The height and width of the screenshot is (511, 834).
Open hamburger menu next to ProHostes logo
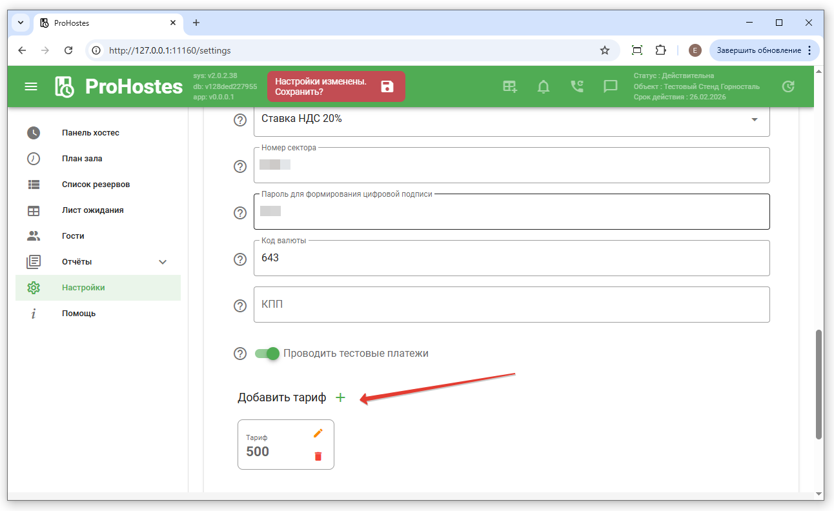pos(31,86)
